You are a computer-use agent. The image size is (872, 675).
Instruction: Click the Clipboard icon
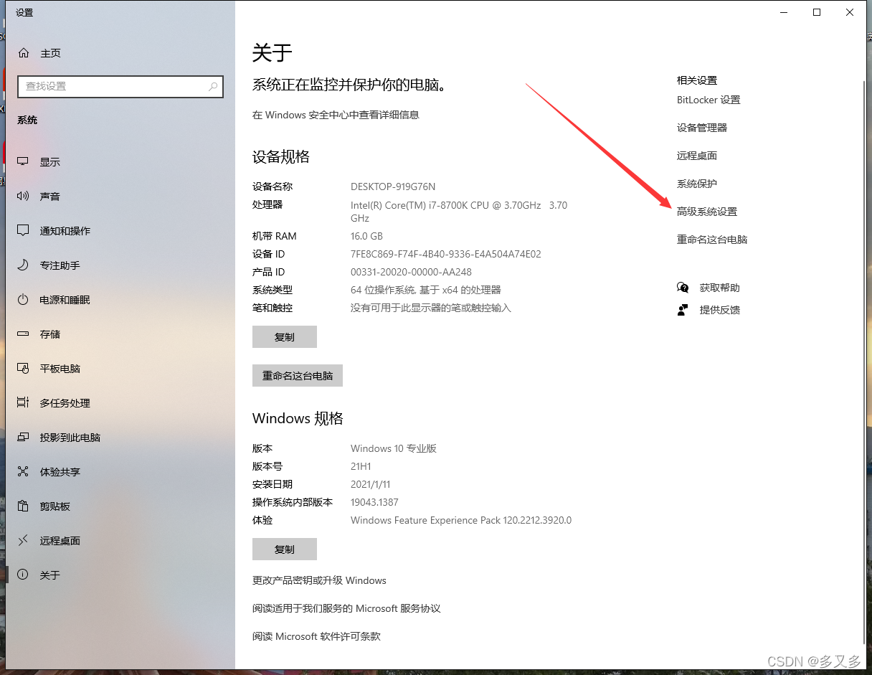point(24,506)
